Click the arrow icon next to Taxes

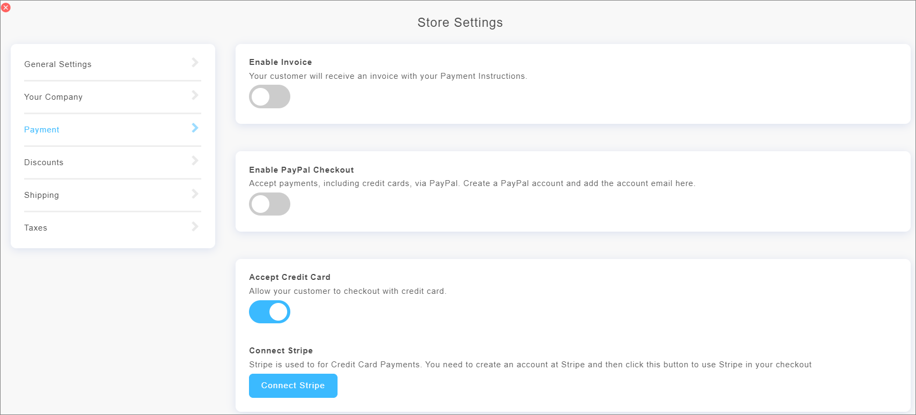pos(195,226)
